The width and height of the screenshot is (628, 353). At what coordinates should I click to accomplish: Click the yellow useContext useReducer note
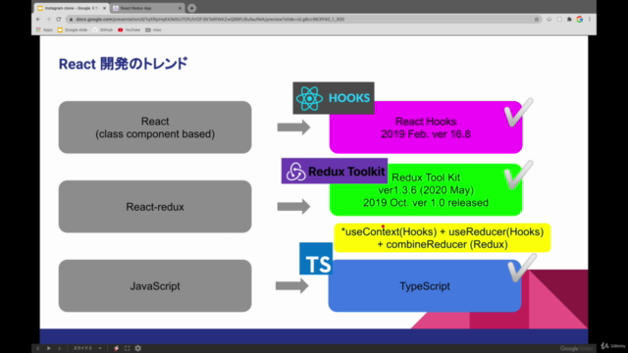(443, 237)
